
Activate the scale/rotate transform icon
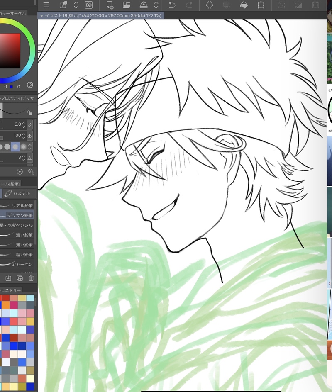(x=261, y=5)
